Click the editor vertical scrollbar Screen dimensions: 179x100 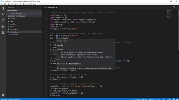[x=178, y=29]
